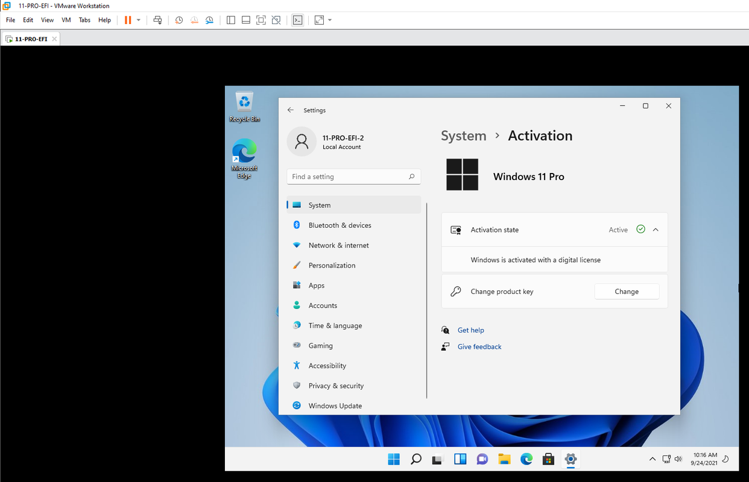Open the stretch guest dropdown arrow
The height and width of the screenshot is (482, 749).
click(x=330, y=20)
